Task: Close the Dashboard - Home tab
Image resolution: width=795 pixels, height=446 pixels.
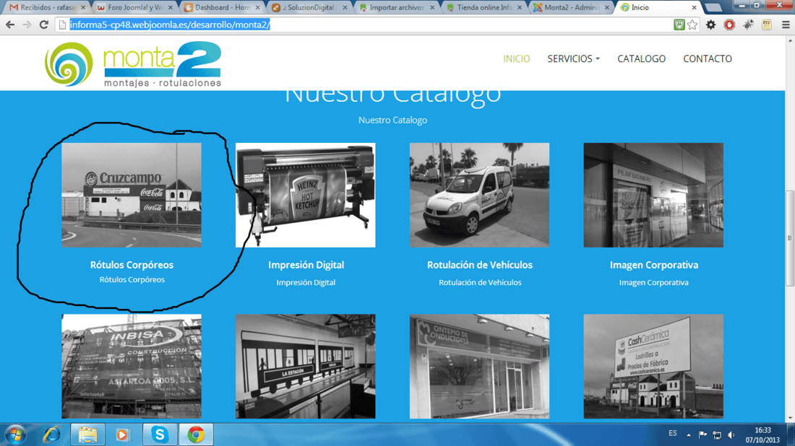Action: (x=257, y=8)
